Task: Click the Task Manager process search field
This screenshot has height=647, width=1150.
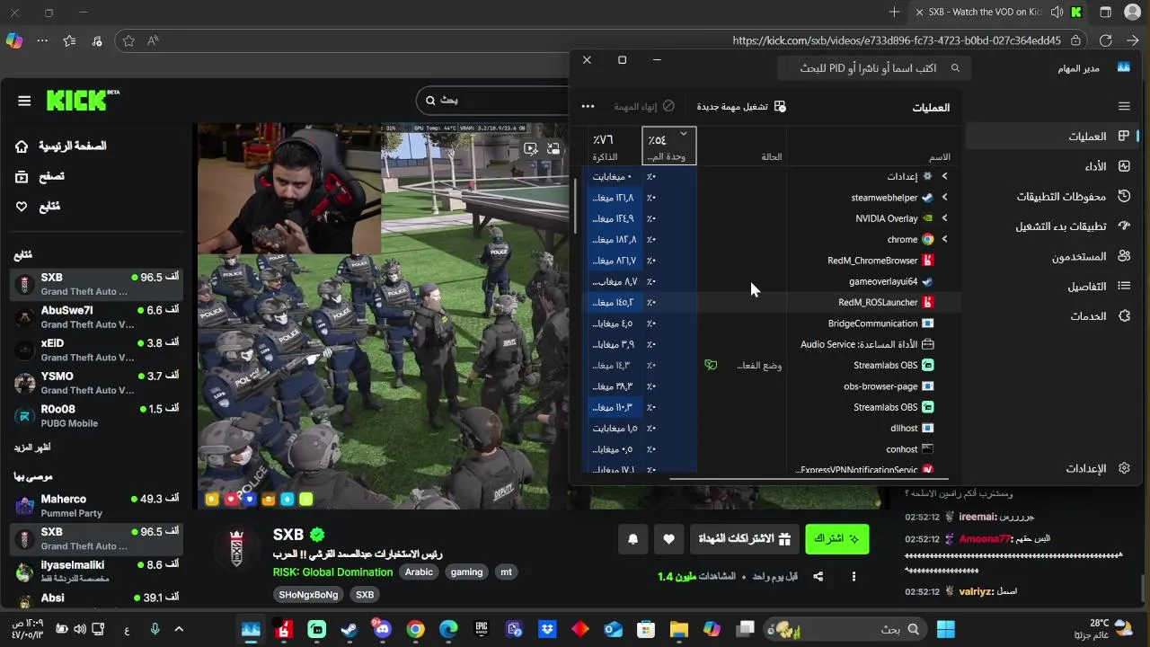Action: pos(874,68)
